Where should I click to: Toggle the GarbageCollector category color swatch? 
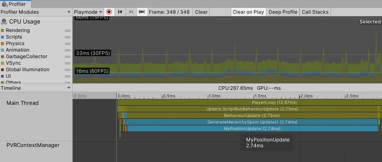(2, 57)
